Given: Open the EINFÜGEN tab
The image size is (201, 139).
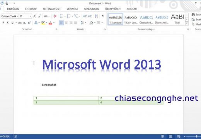Looking at the screenshot, I should tap(13, 9).
